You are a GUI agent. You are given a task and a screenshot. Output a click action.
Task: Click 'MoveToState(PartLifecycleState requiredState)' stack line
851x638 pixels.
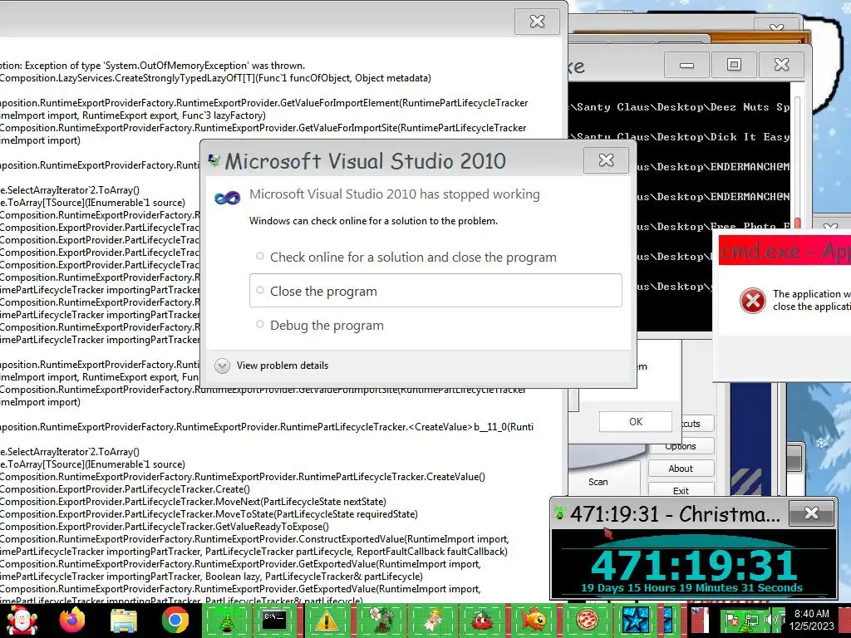[x=209, y=513]
